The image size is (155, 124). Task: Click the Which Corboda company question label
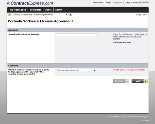coord(29,72)
